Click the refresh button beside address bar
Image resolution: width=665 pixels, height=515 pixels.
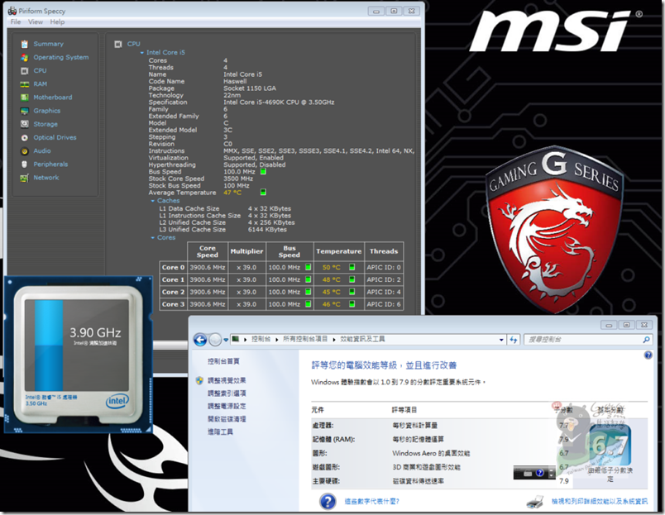coord(514,340)
